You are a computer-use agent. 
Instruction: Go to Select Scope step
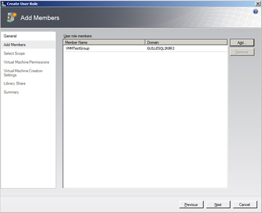14,53
